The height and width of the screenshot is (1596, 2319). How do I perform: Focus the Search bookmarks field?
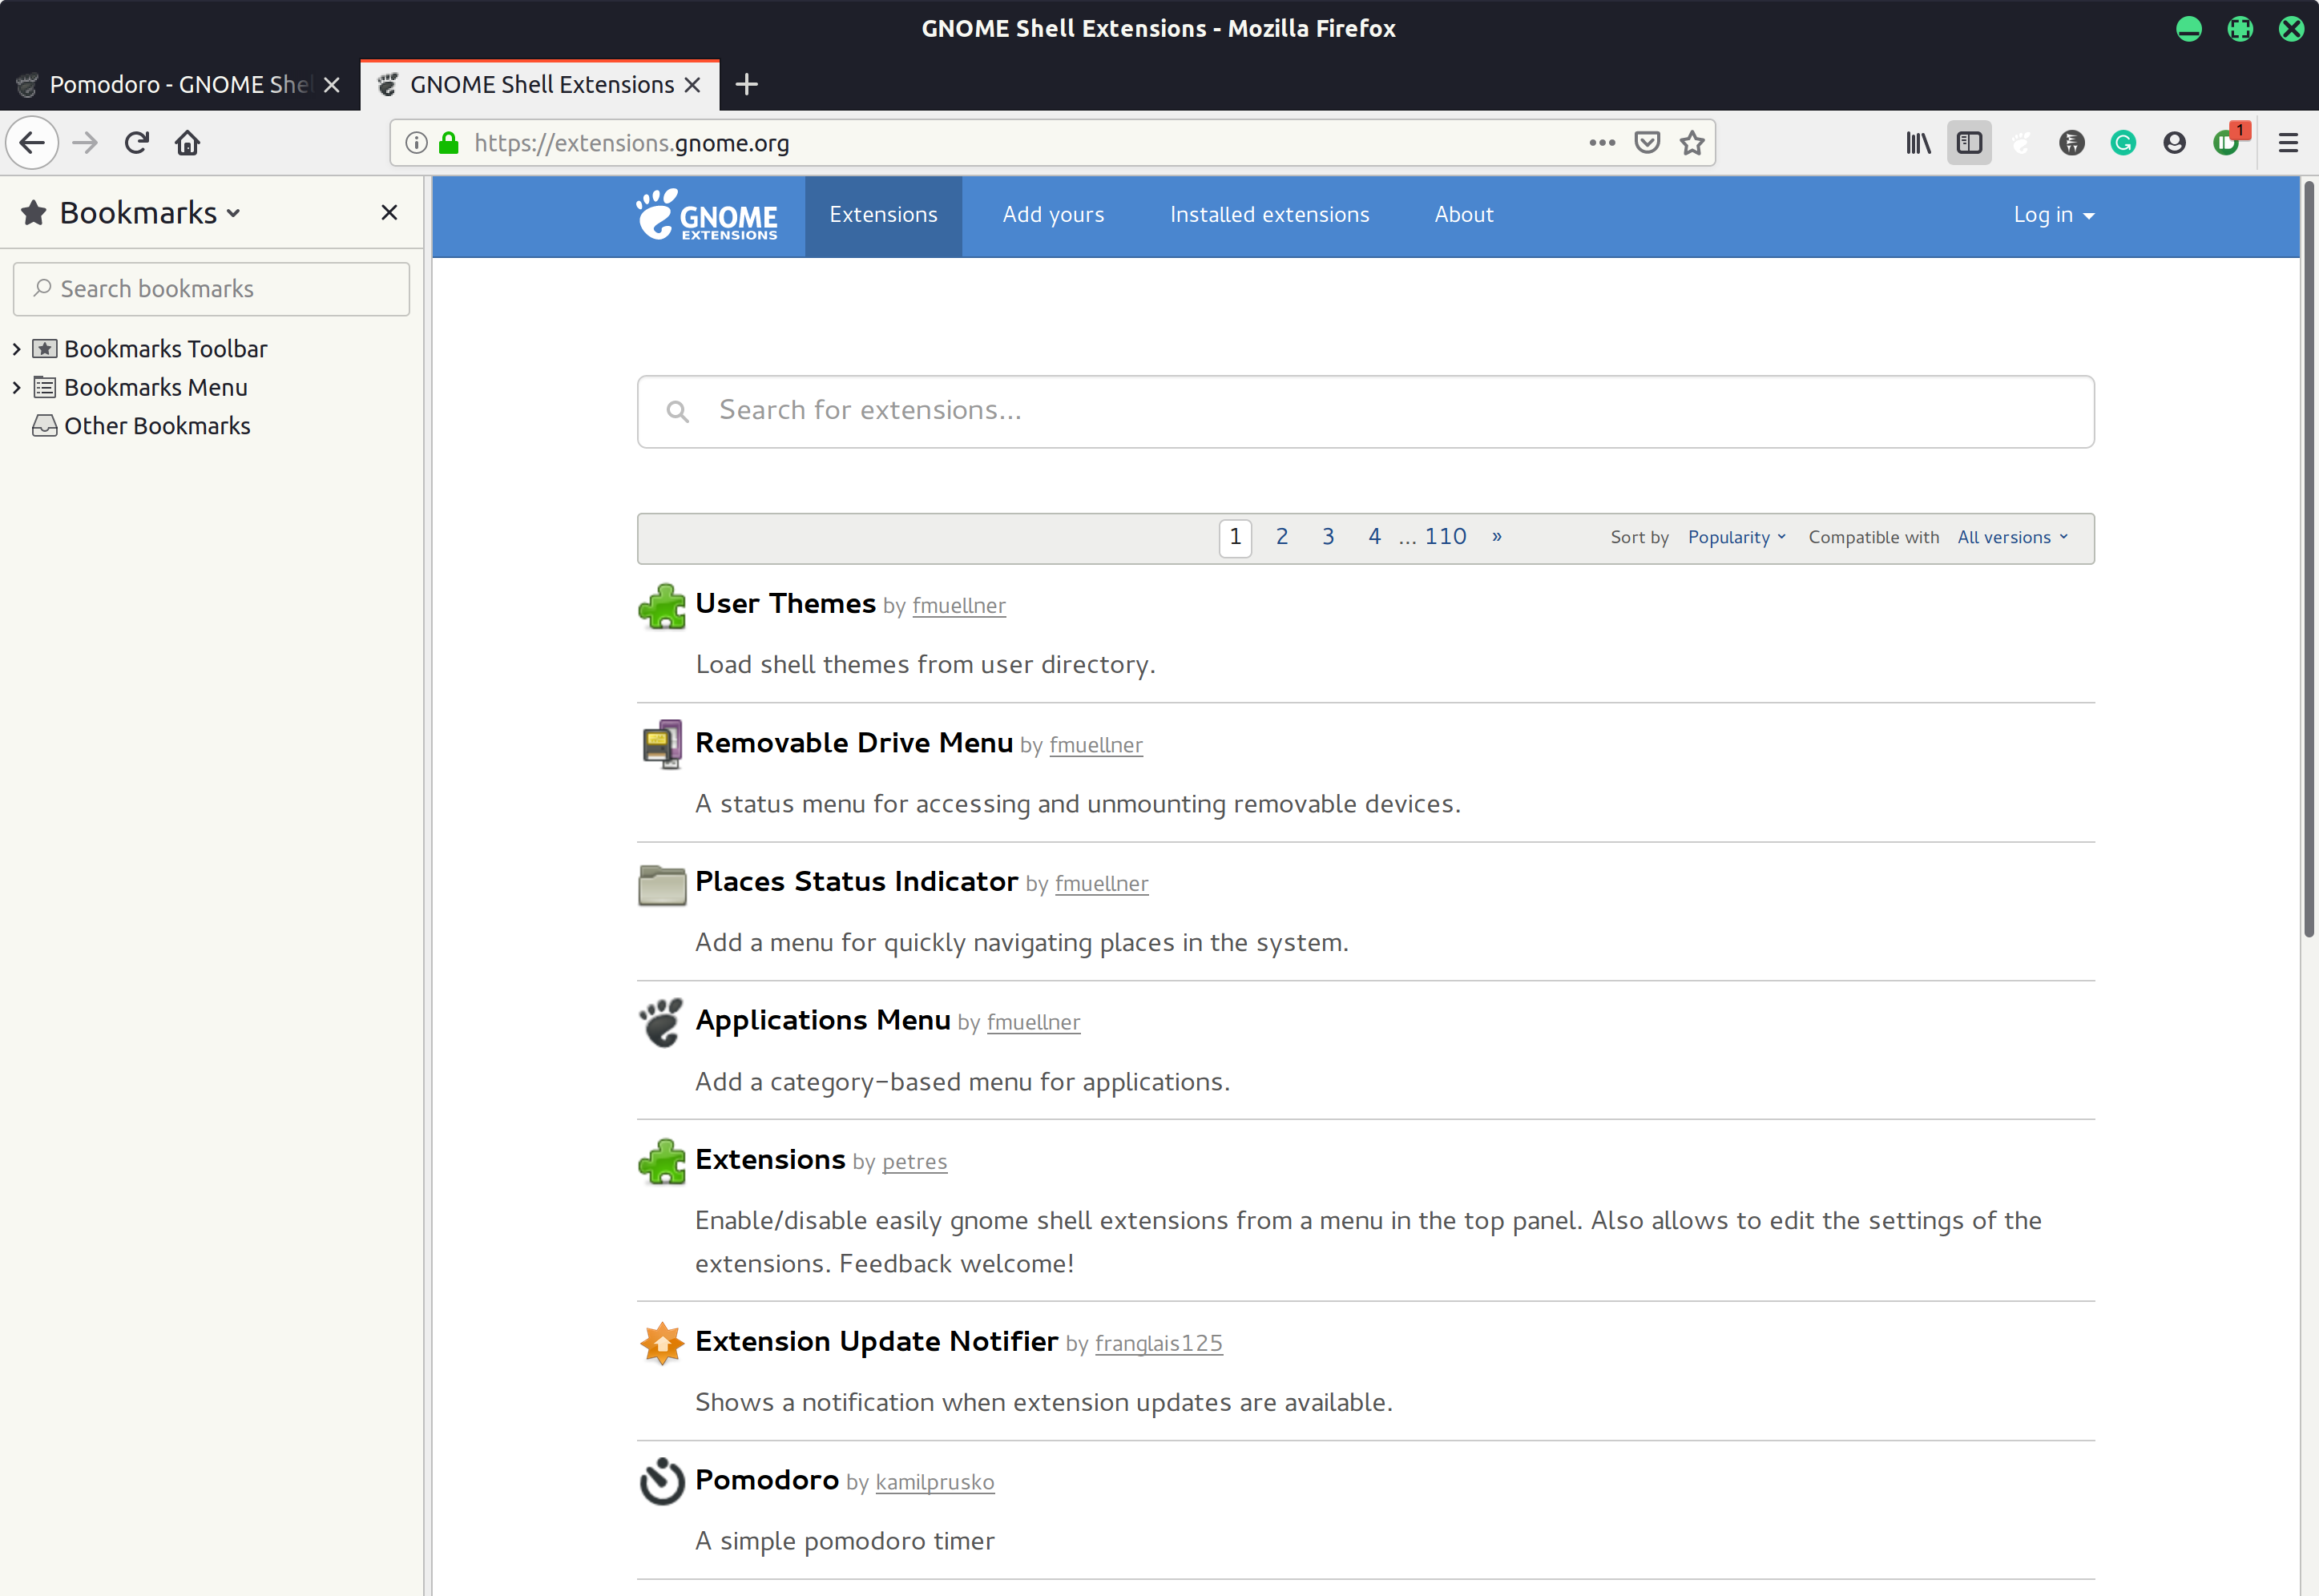pos(211,289)
